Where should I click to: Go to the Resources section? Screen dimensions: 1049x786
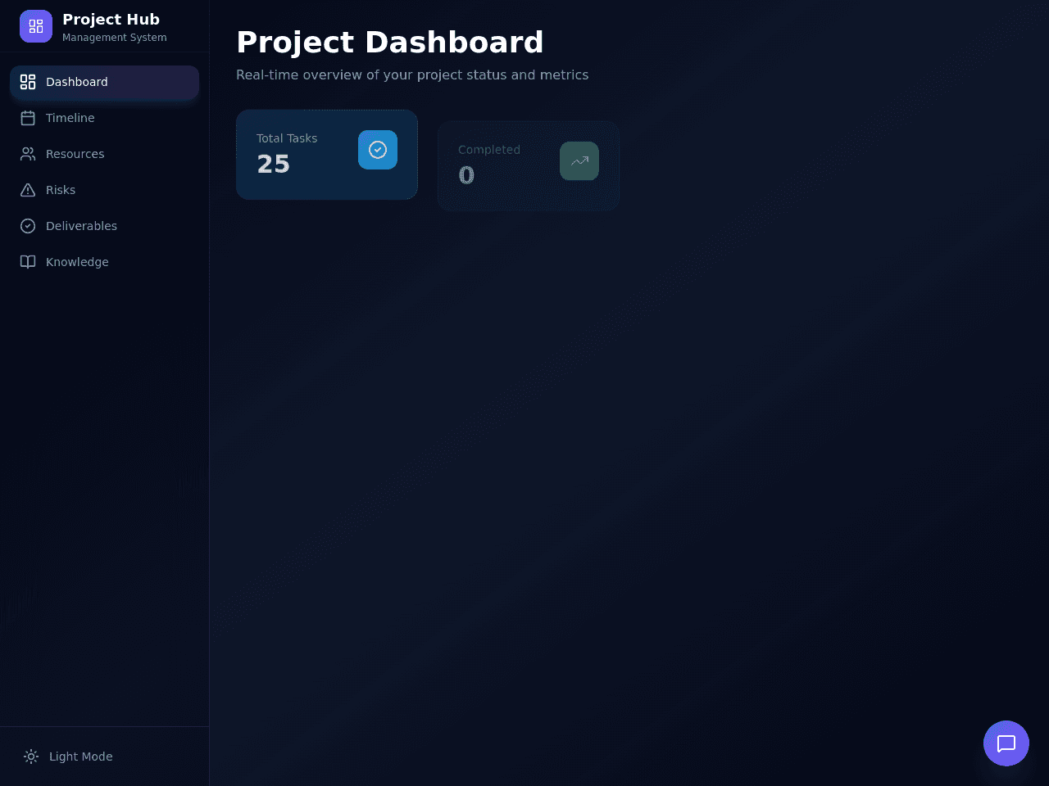pos(104,154)
